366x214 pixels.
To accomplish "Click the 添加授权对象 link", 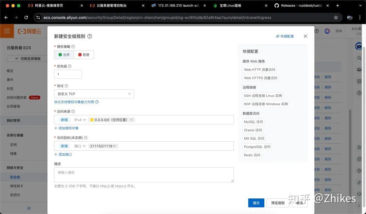I will pos(66,128).
